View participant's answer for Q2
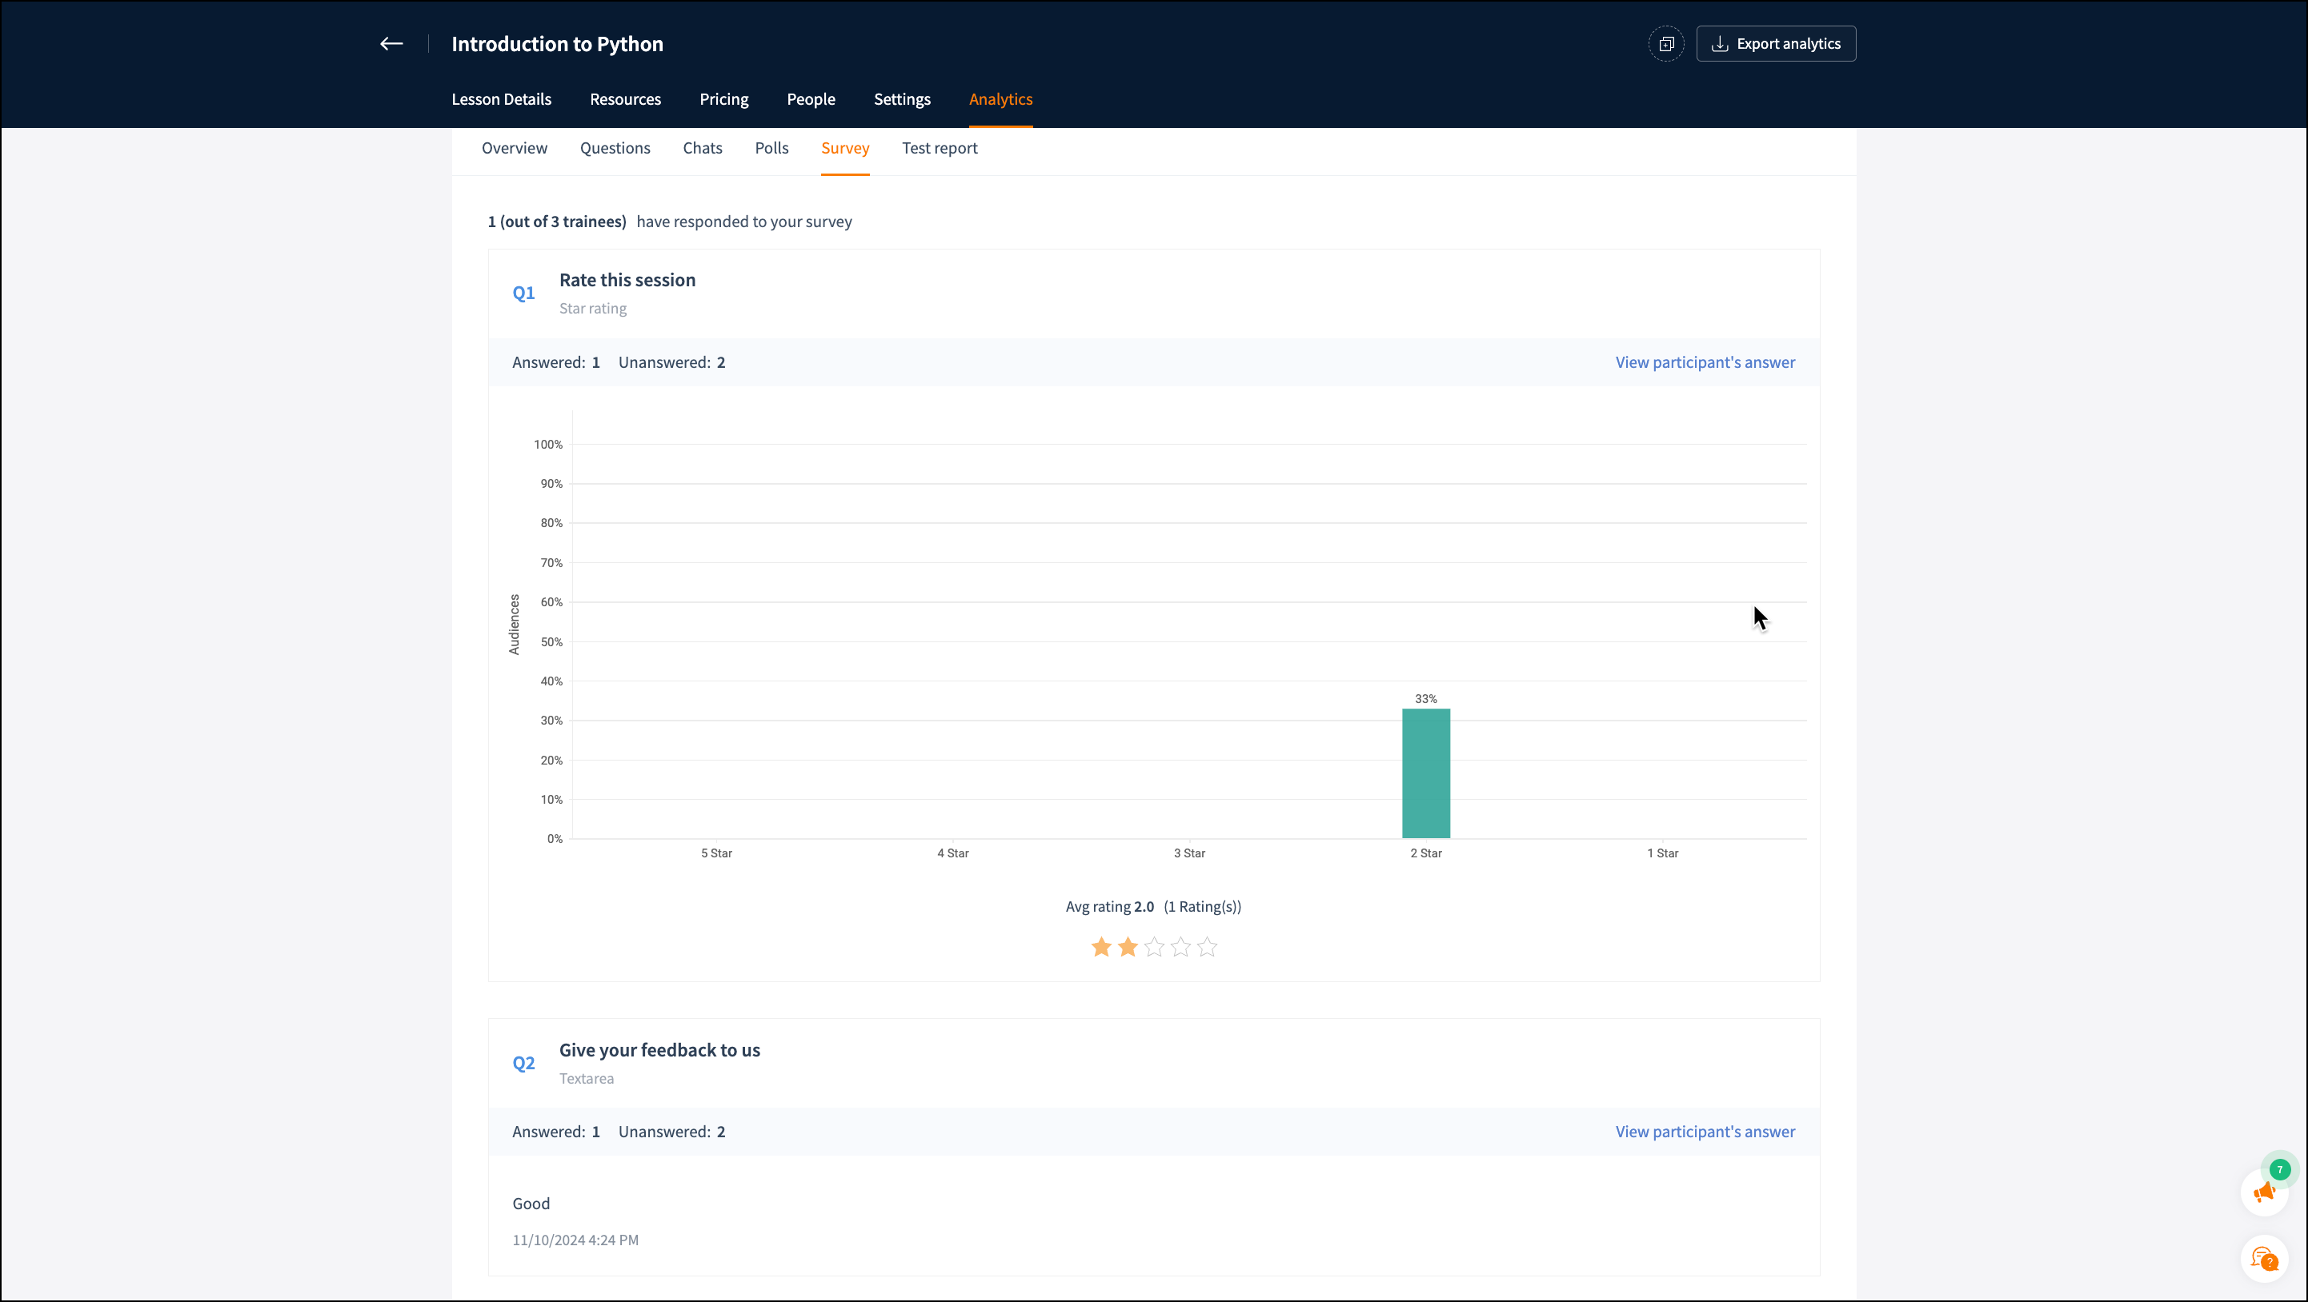 tap(1704, 1131)
